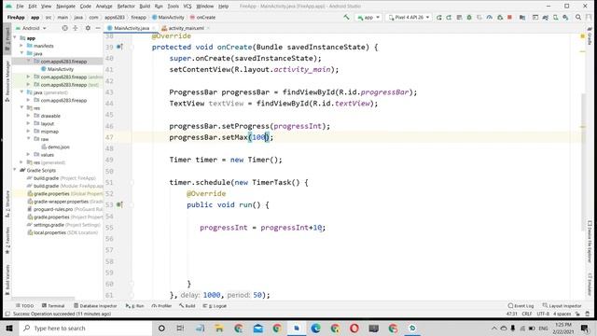
Task: Click the Sync Project with Gradle icon
Action: click(546, 17)
